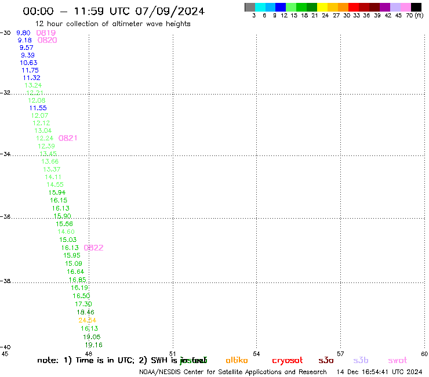Select the pink time label 0822
Screen dimensions: 429x377
[93, 248]
